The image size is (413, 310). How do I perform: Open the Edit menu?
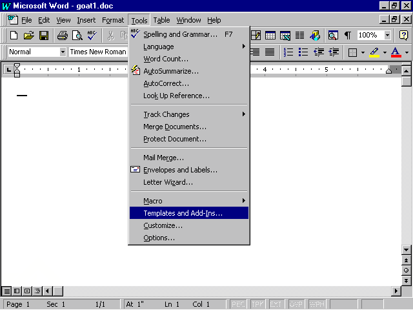click(x=44, y=20)
